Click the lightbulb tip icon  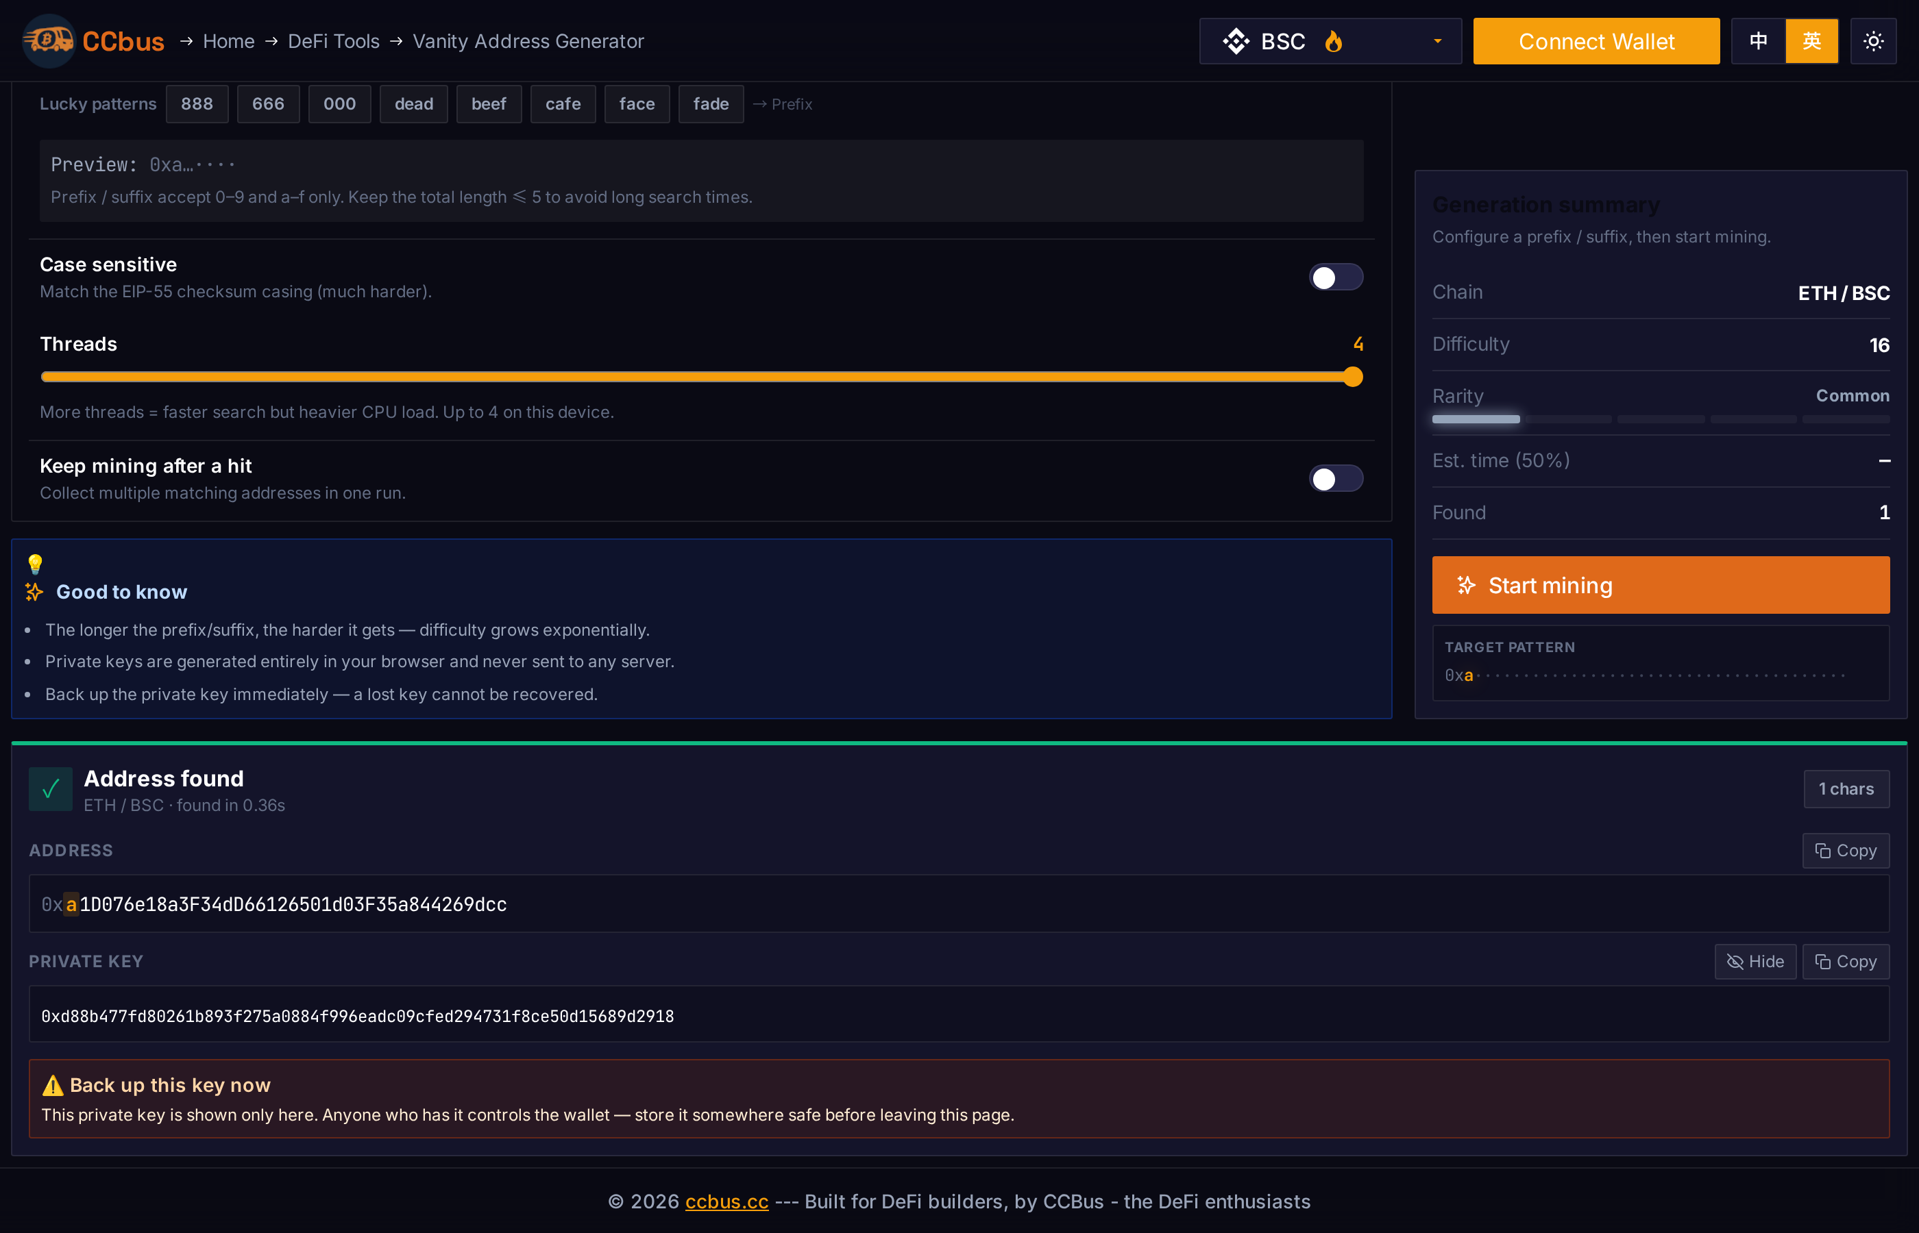pos(35,564)
